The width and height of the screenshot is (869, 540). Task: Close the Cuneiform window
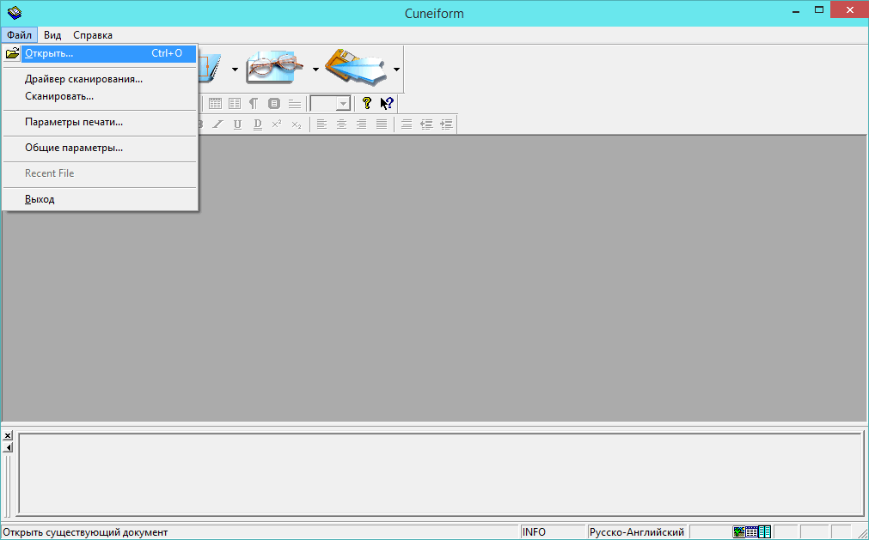[850, 10]
